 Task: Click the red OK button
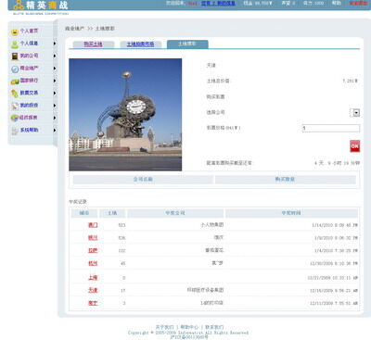click(354, 146)
